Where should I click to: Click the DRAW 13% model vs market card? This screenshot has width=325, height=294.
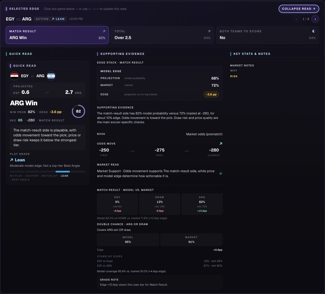[x=160, y=204]
